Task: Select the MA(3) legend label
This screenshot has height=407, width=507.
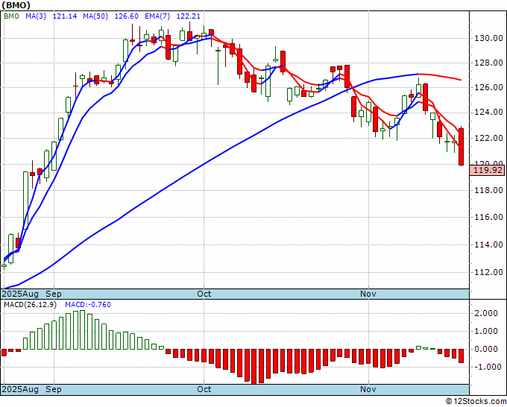Action: point(36,16)
